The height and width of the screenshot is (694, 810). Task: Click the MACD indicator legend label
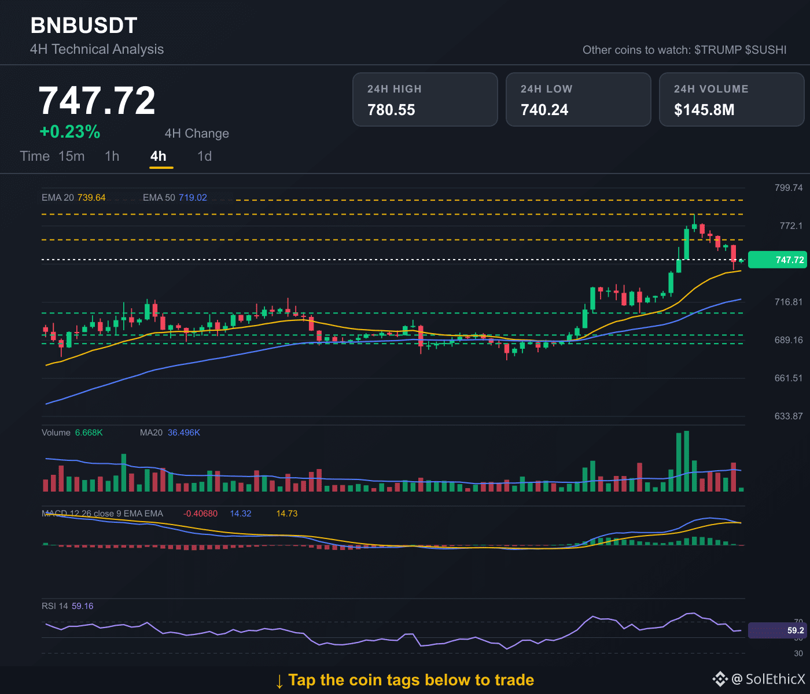point(102,514)
